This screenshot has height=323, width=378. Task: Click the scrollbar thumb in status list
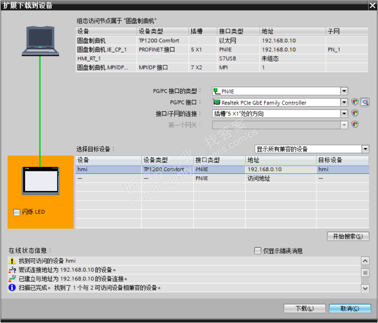tap(365, 273)
